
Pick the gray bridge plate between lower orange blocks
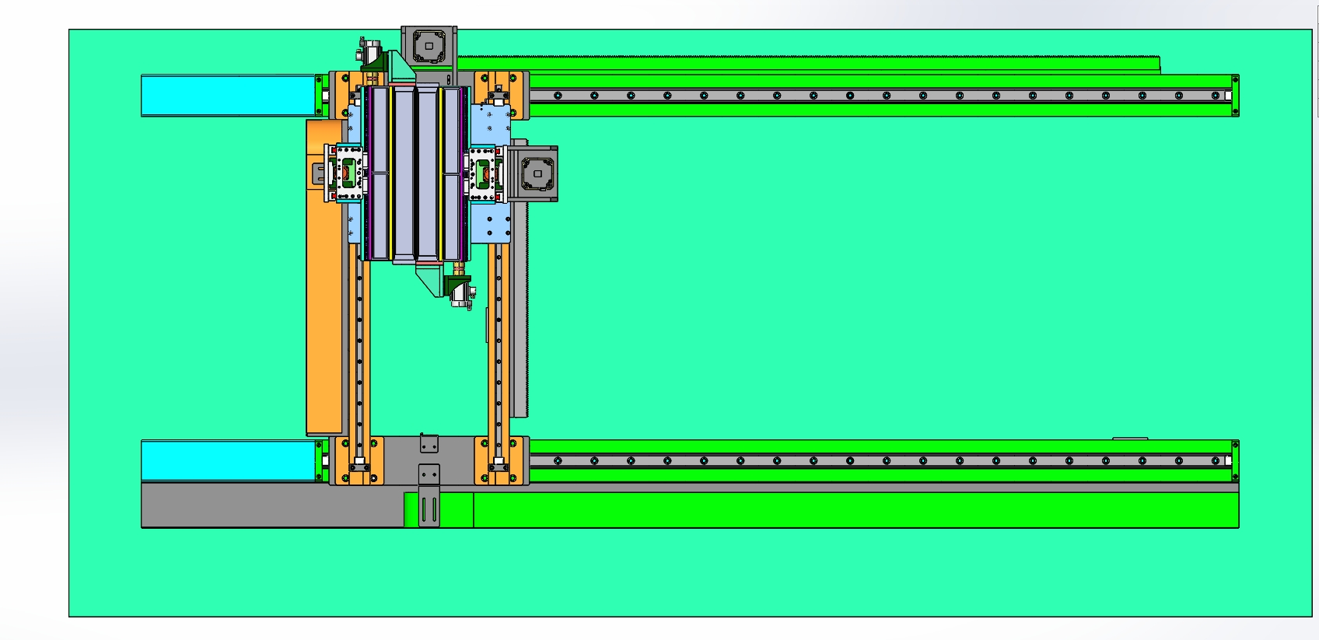pyautogui.click(x=429, y=460)
